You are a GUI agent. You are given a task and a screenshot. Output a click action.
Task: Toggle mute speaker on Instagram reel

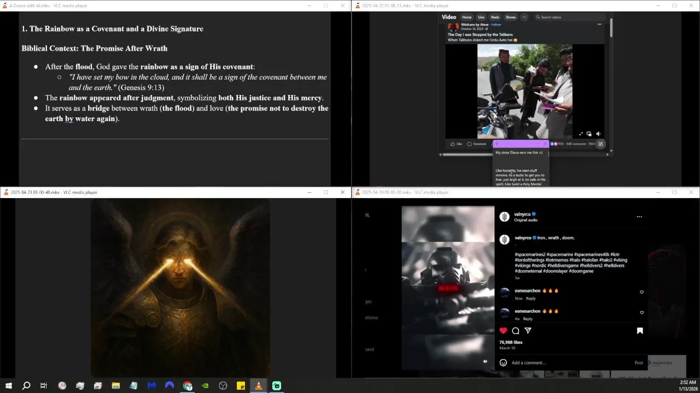[485, 361]
